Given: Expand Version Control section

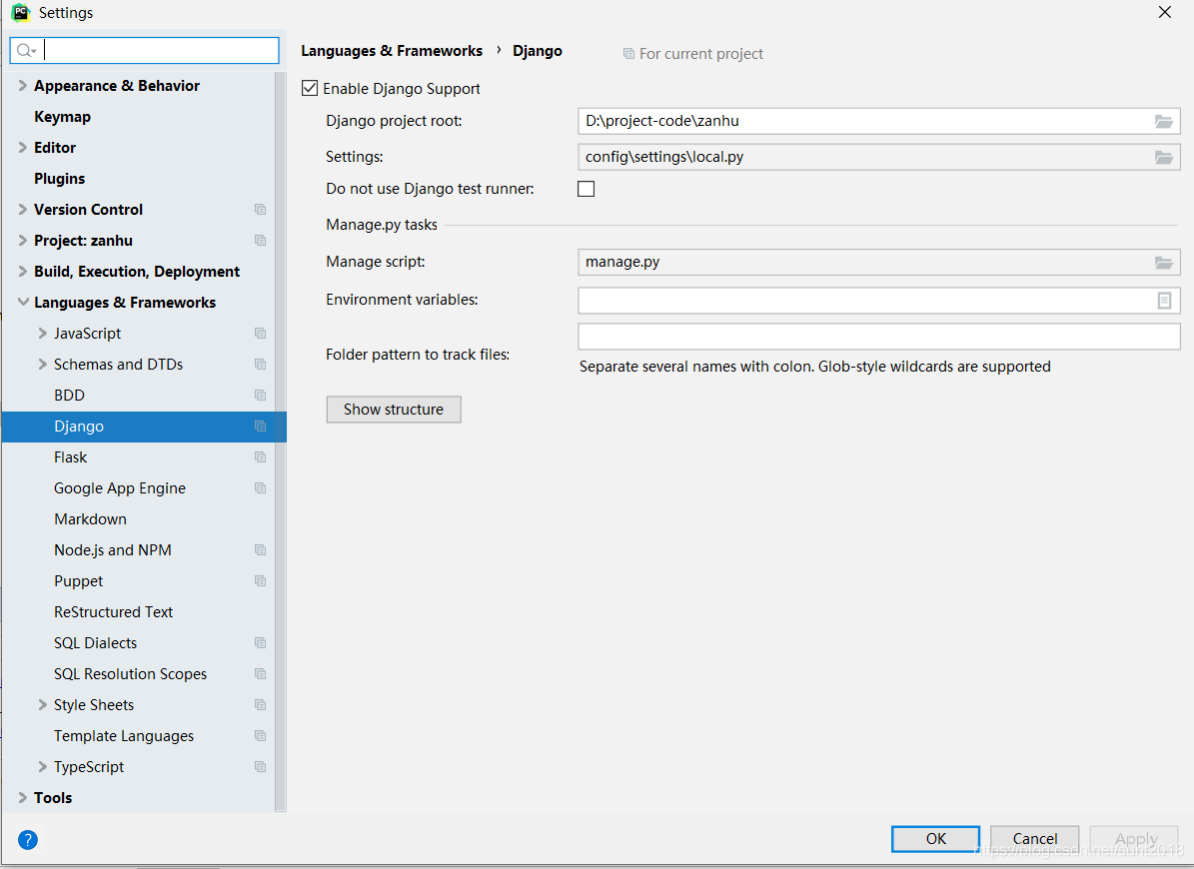Looking at the screenshot, I should [x=22, y=210].
